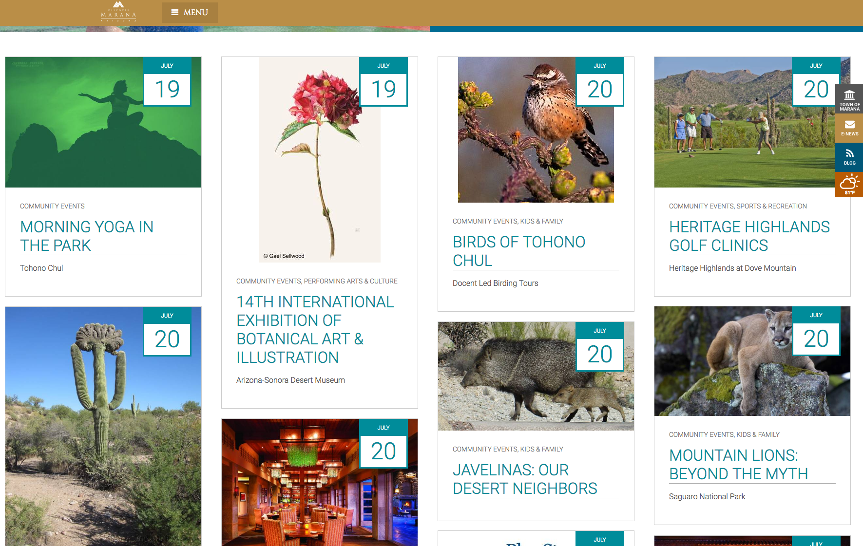
Task: Click Community Events, Sports & Recreation label
Action: coord(738,207)
